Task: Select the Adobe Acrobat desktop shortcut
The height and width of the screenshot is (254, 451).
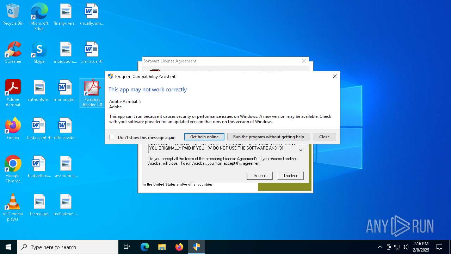Action: point(13,93)
